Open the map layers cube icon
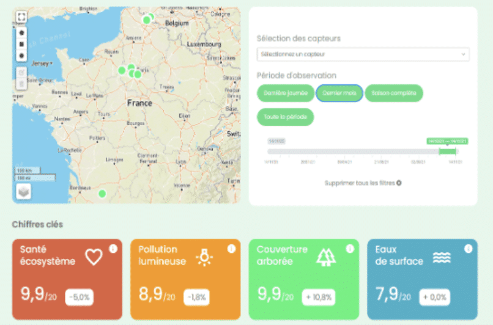 click(23, 192)
